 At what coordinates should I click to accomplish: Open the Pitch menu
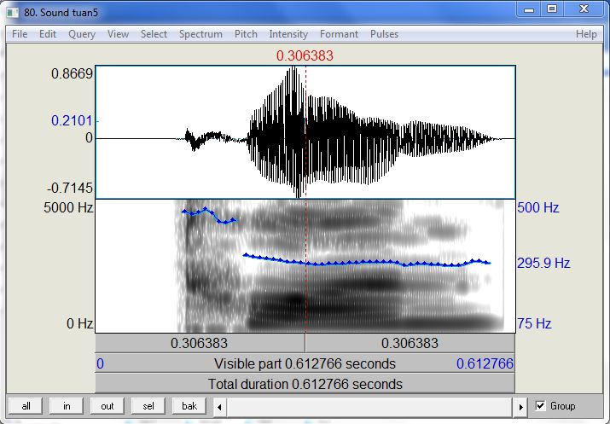(x=246, y=34)
